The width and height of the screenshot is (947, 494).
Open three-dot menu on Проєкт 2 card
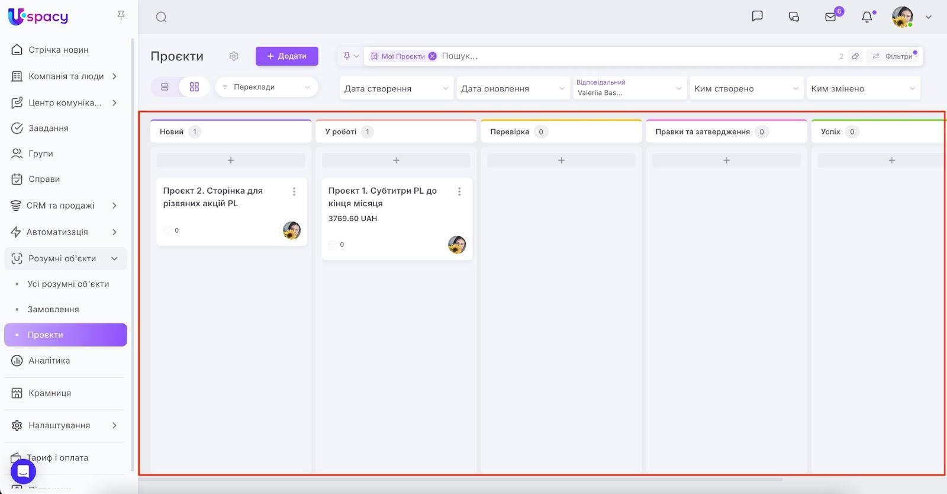tap(294, 191)
